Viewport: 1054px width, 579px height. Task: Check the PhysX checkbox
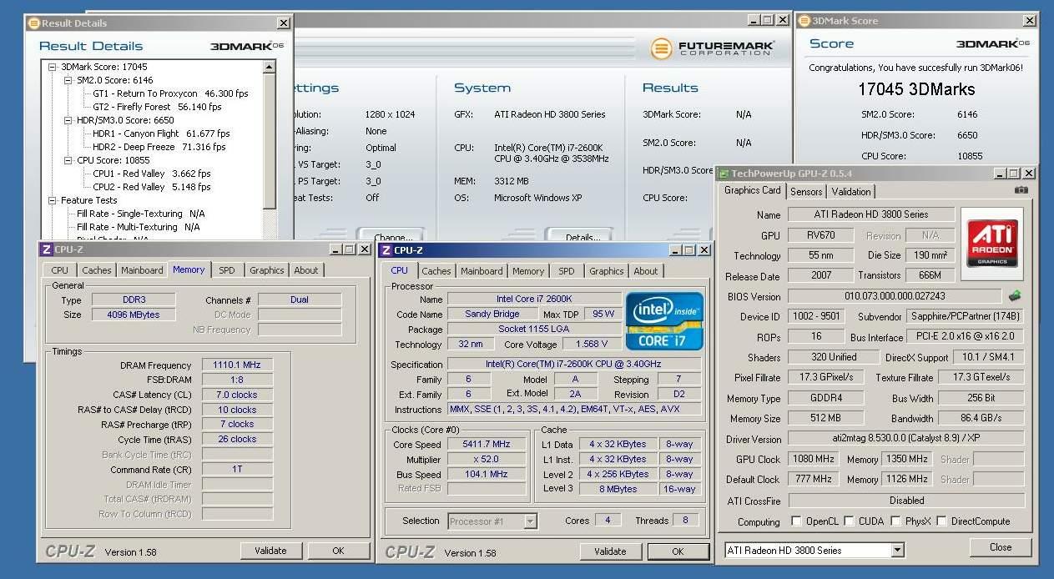click(x=895, y=521)
